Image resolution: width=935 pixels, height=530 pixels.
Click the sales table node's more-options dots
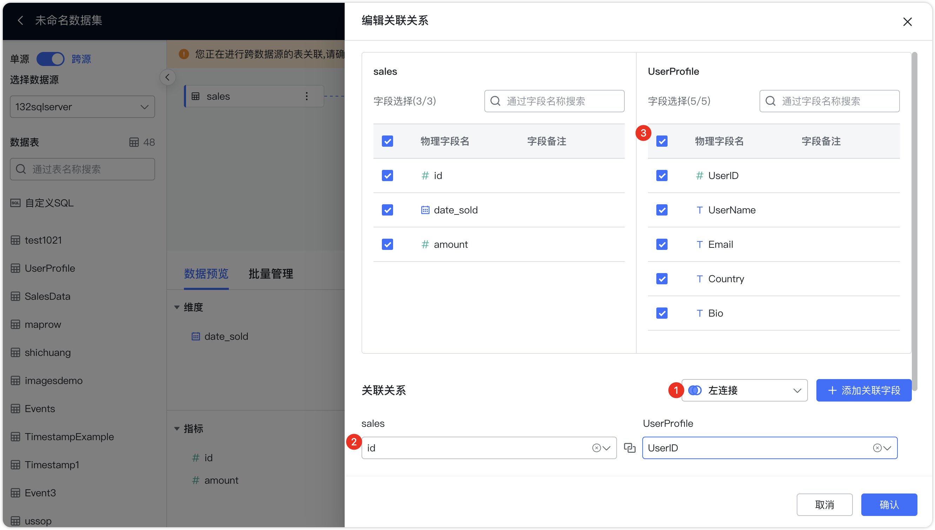[306, 96]
